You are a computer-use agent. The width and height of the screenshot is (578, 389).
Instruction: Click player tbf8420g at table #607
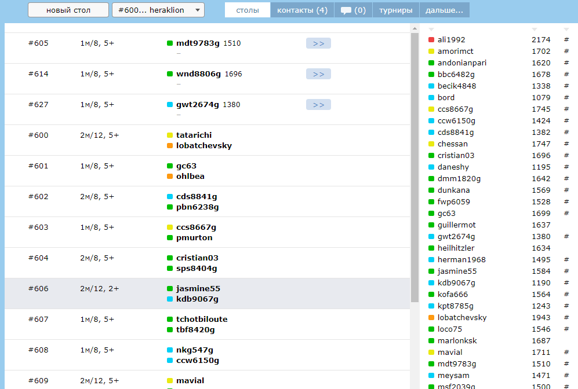click(195, 330)
